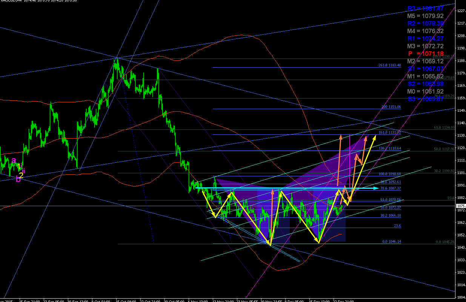Image resolution: width=466 pixels, height=302 pixels.
Task: Select the 1227 price axis label
Action: coord(461,11)
